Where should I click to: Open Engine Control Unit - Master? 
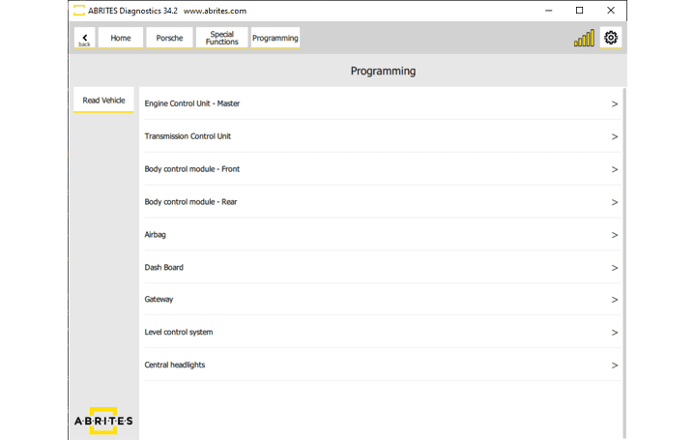click(x=192, y=103)
